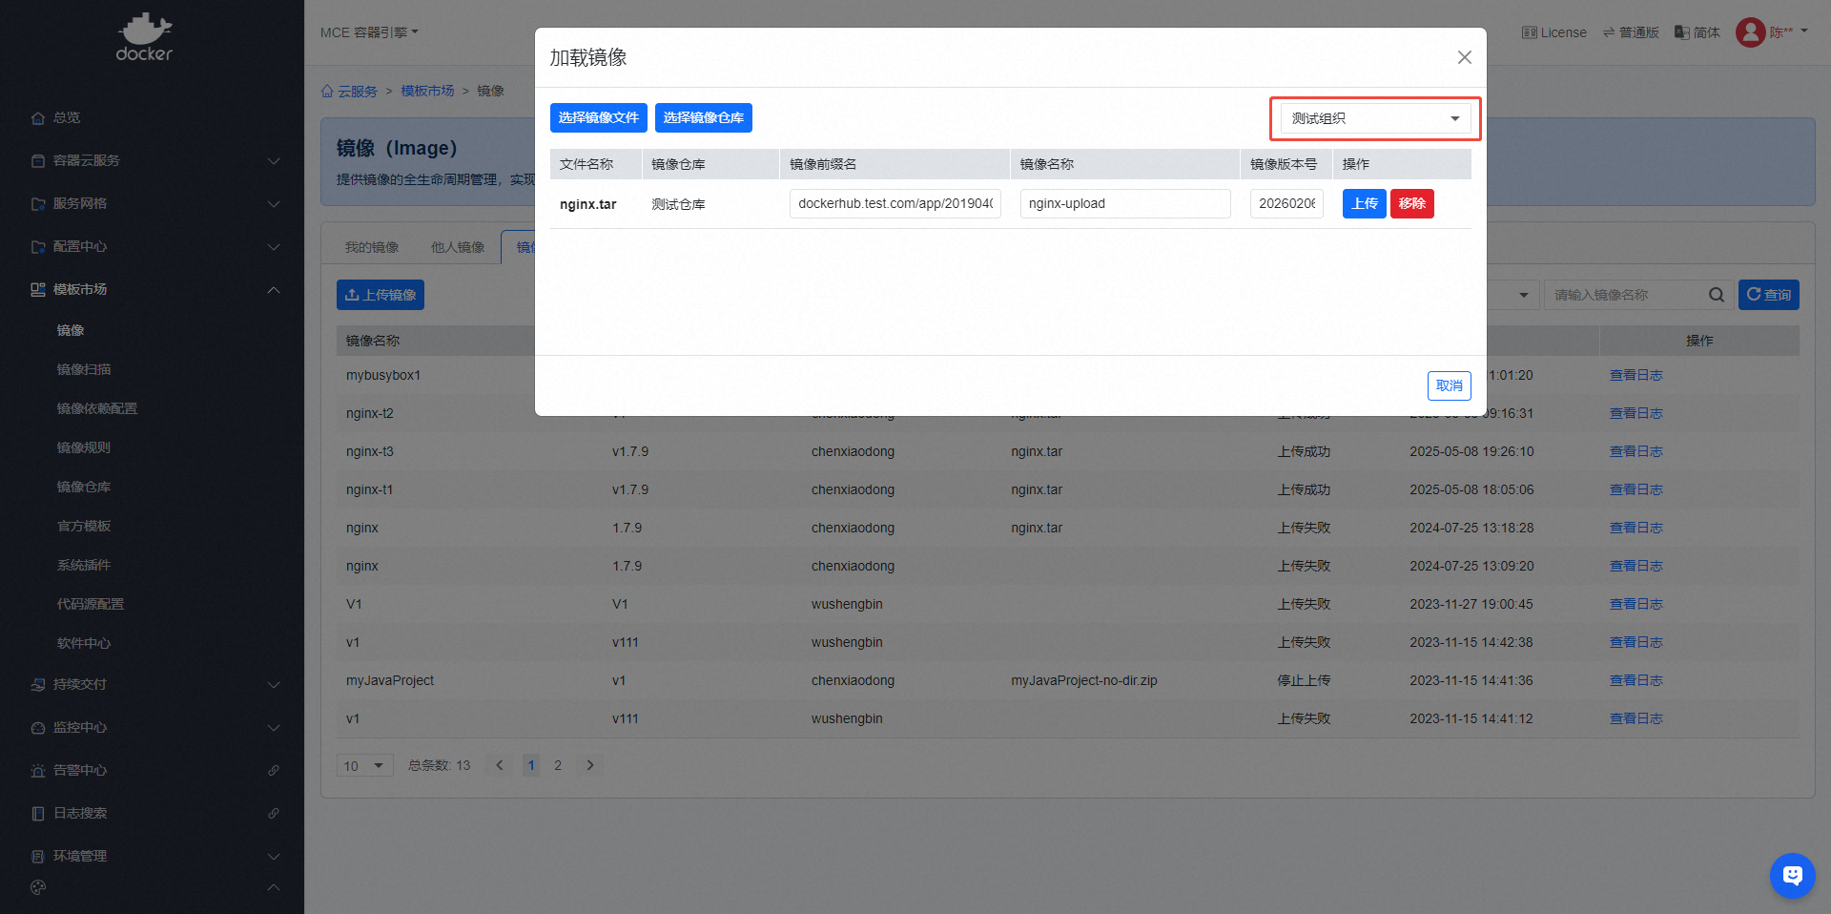Switch to the 我的镜像 tab
1831x914 pixels.
(x=372, y=247)
